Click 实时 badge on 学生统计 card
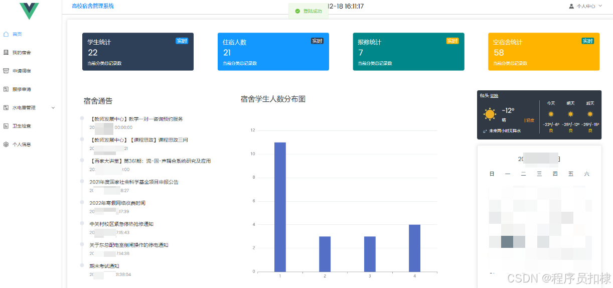Viewport: 613px width, 288px height. coord(182,41)
